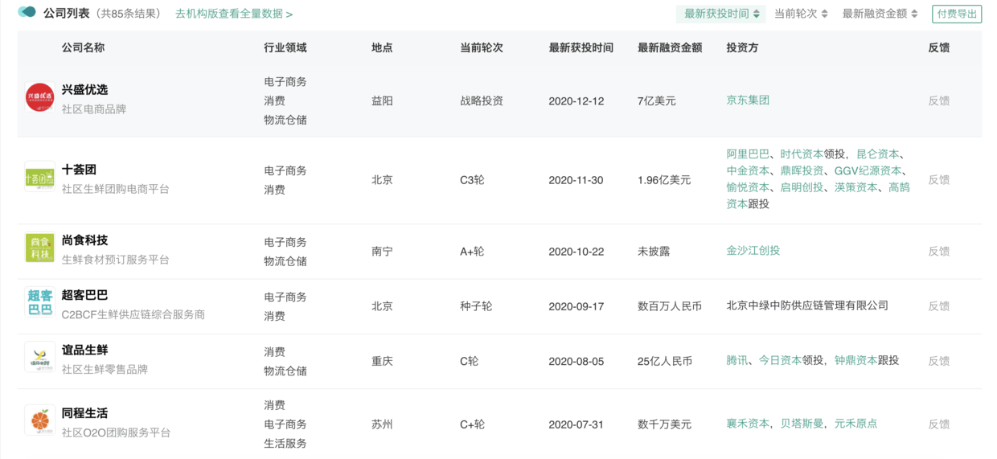Click 社区电商品牌 description text
Image resolution: width=997 pixels, height=459 pixels.
(x=94, y=109)
